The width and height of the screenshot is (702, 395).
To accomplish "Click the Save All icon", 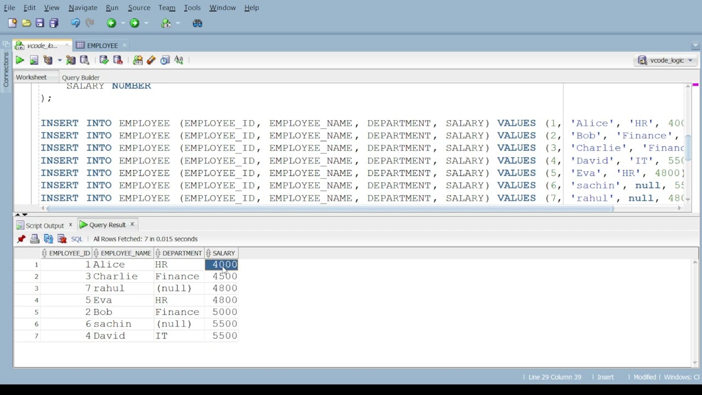I will 54,23.
